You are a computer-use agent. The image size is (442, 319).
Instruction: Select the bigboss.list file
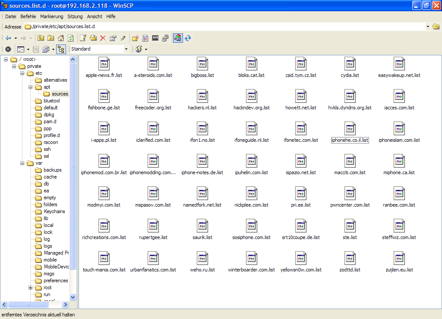[x=202, y=68]
